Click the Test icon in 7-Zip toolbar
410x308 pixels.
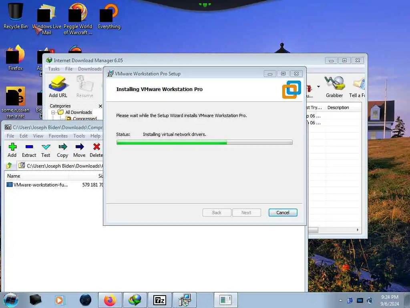tap(46, 150)
